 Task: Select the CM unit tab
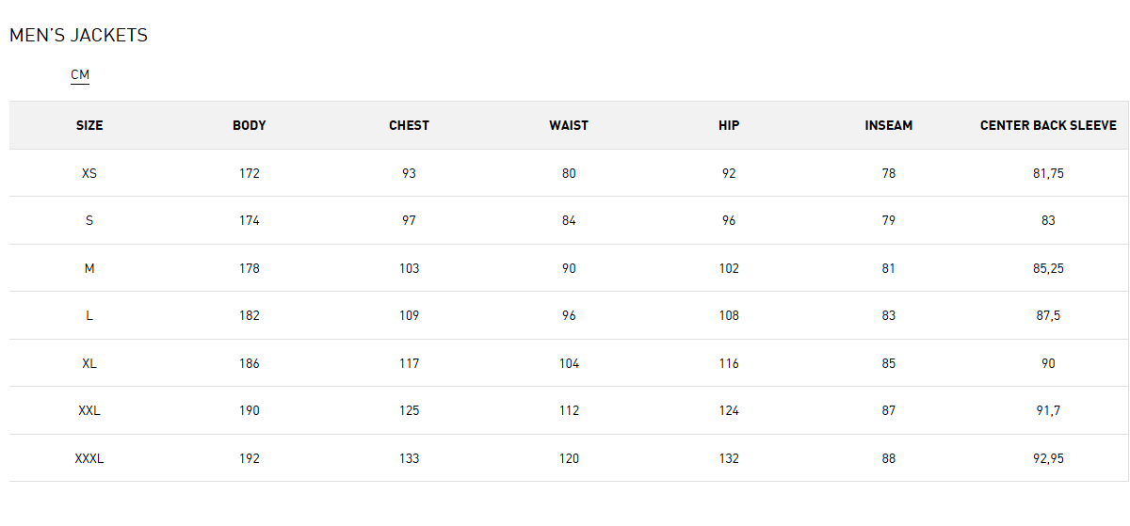[x=80, y=75]
